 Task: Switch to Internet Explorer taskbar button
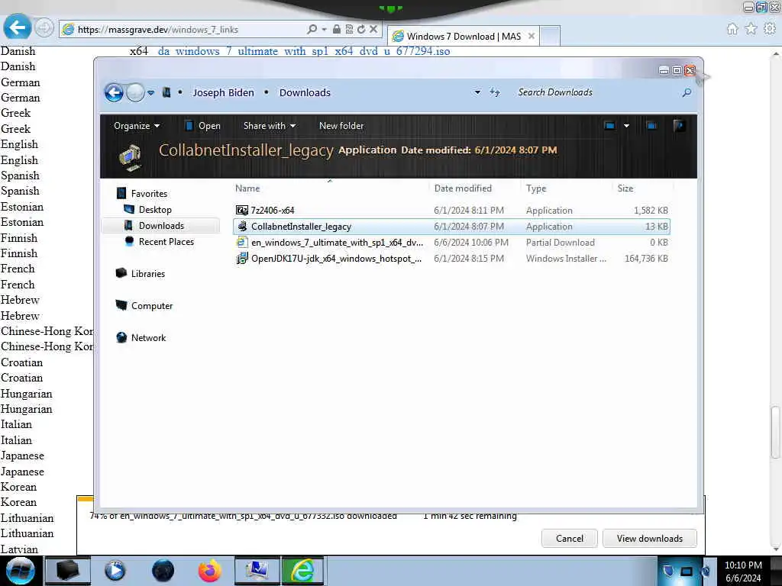[302, 571]
